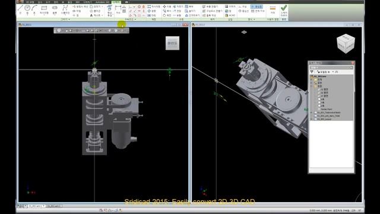Click Finish Sketch green checkmark
Image resolution: width=380 pixels, height=214 pixels.
tap(284, 11)
